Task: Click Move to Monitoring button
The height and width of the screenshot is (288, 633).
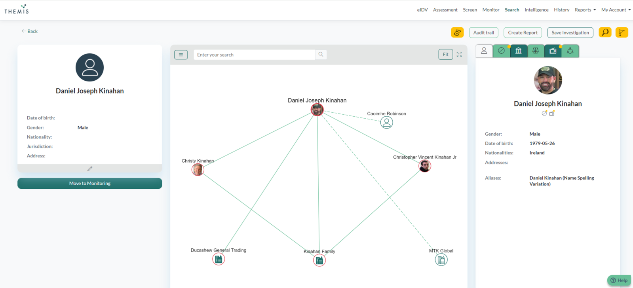Action: (x=90, y=183)
